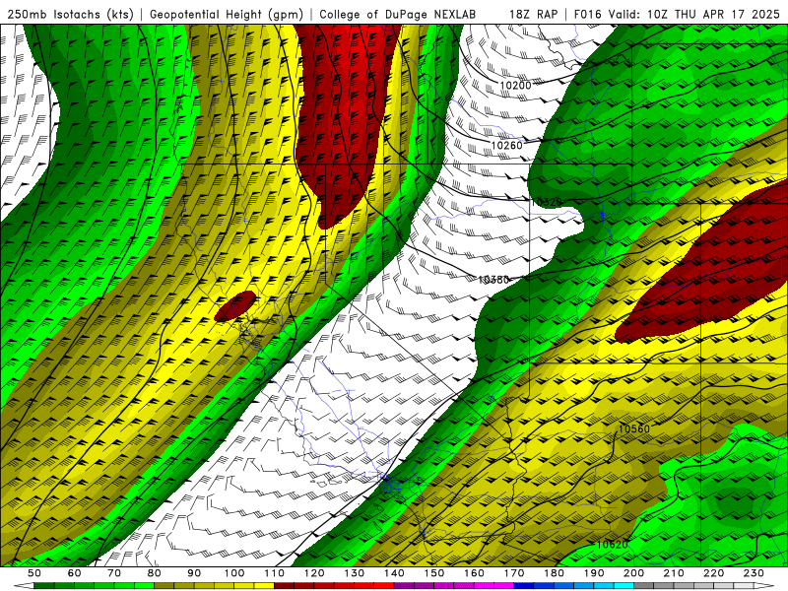Click the 210 value on the color scale
The width and height of the screenshot is (788, 591).
coord(674,573)
